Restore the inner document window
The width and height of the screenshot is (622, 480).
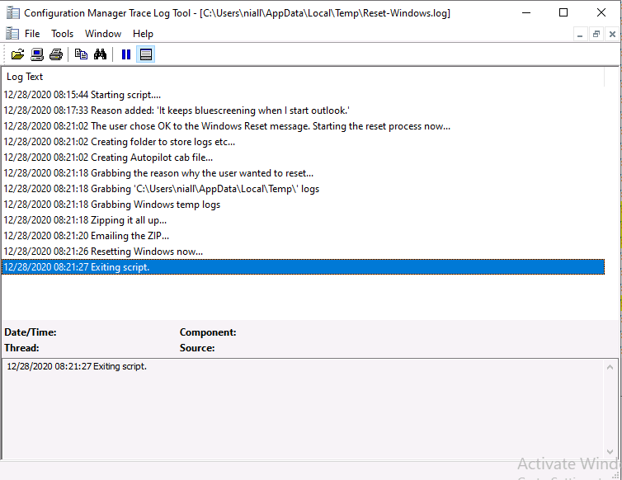596,34
